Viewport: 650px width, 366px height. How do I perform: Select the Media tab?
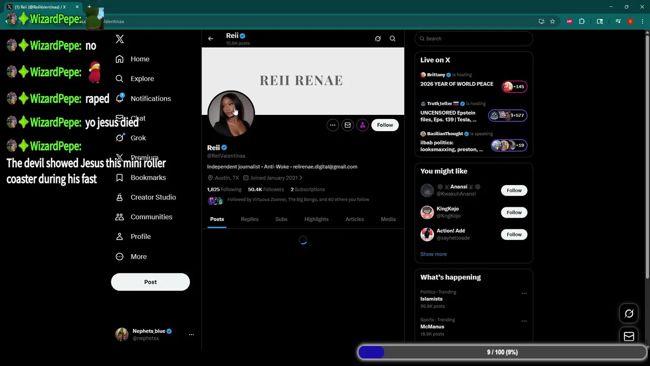pyautogui.click(x=388, y=219)
